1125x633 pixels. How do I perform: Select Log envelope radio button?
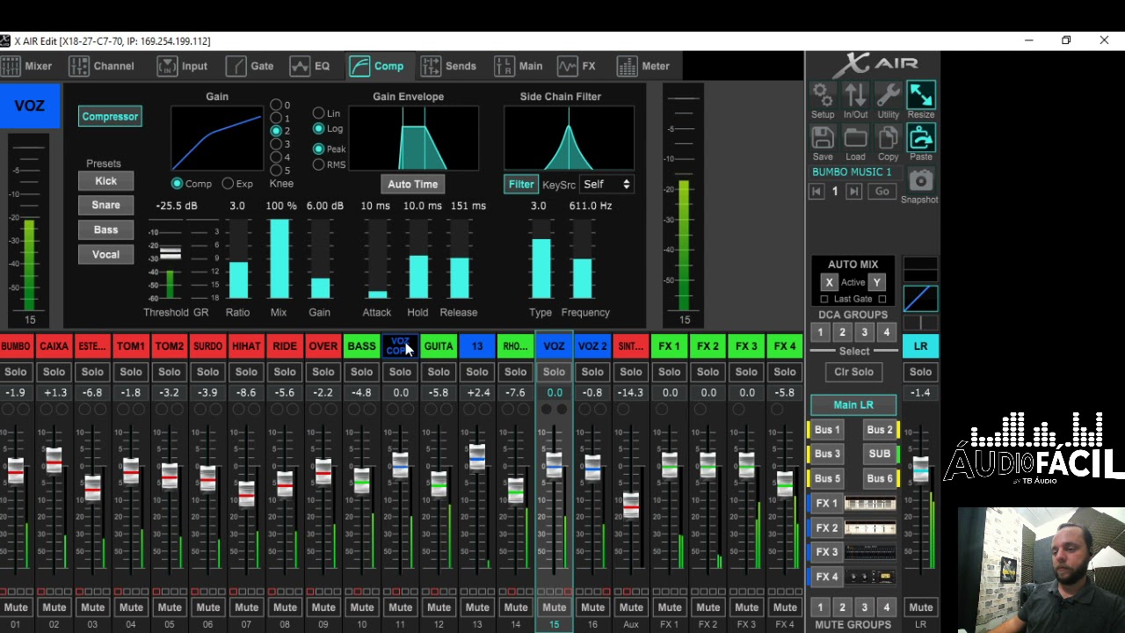click(x=318, y=128)
